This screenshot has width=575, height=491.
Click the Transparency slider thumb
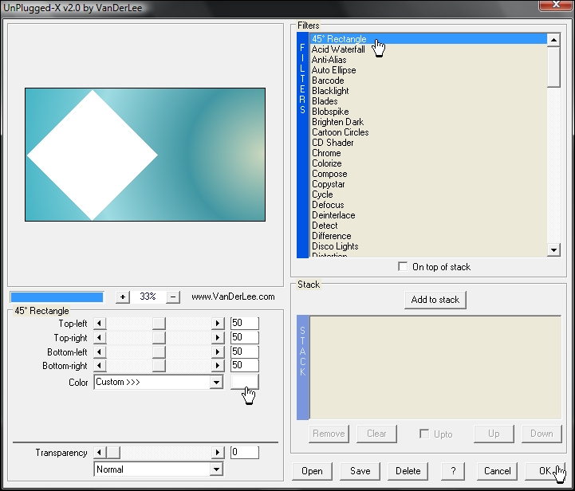tap(113, 453)
